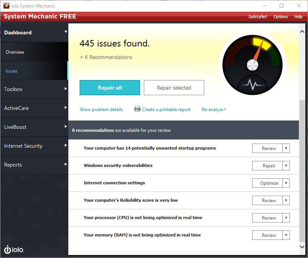Click '6 recommendations are available' banner text
This screenshot has width=308, height=258.
[x=122, y=130]
